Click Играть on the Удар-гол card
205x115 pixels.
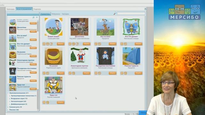tap(61, 103)
